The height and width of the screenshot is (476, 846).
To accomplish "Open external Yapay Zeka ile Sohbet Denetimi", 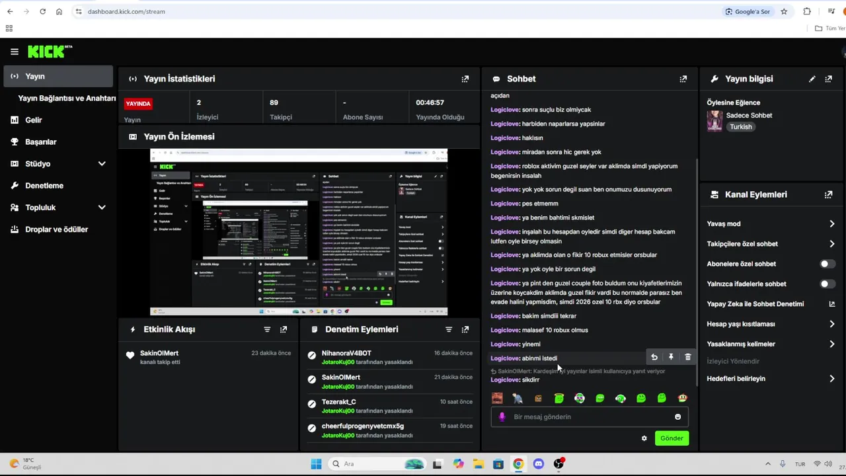I will [832, 304].
